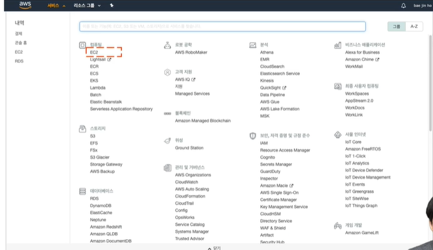Click the Customer Support category icon

(x=167, y=72)
